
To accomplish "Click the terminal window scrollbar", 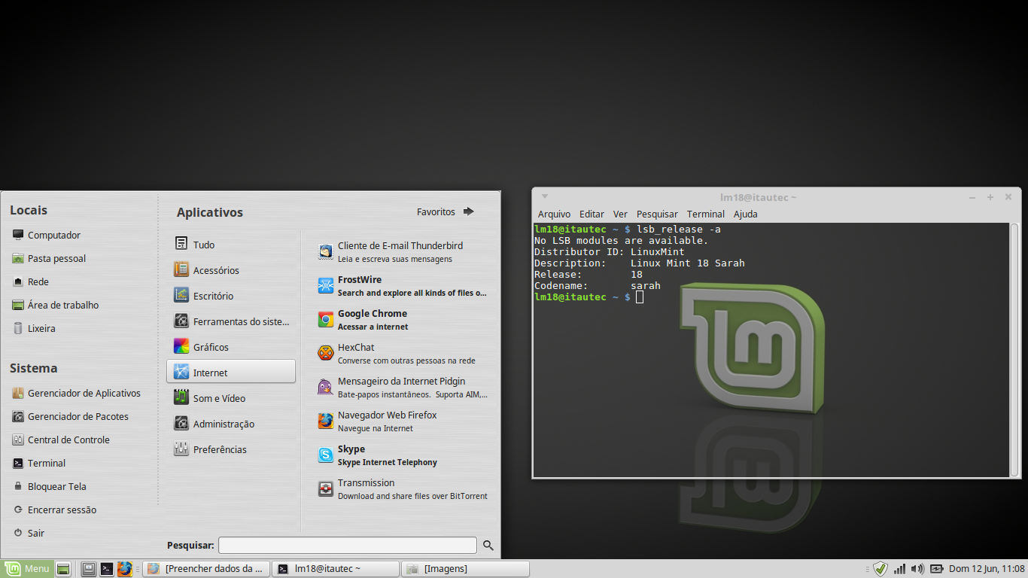I will tap(1014, 349).
